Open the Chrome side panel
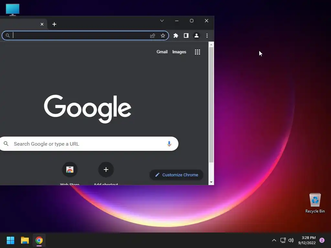Viewport: 331px width, 248px height. [x=186, y=36]
